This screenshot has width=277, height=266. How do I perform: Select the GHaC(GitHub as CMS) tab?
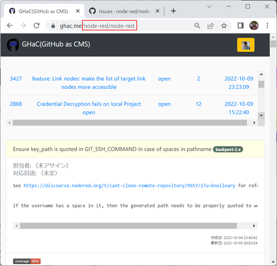tap(44, 11)
